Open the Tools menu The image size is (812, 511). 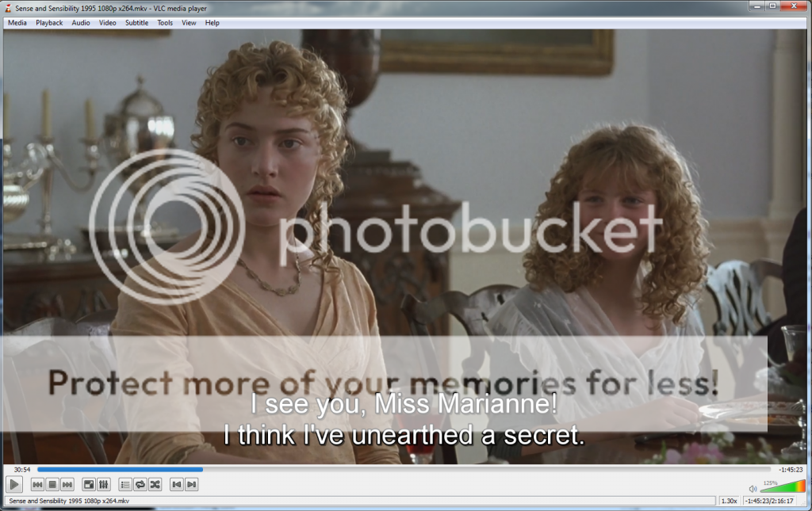click(x=165, y=23)
